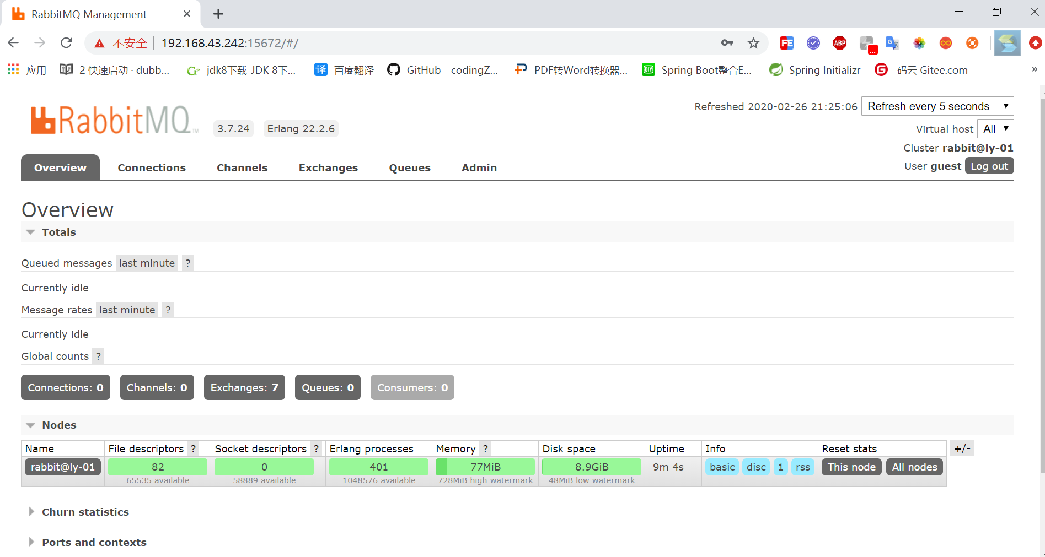Screen dimensions: 1045x557
Task: Click the address bar URL
Action: (x=230, y=43)
